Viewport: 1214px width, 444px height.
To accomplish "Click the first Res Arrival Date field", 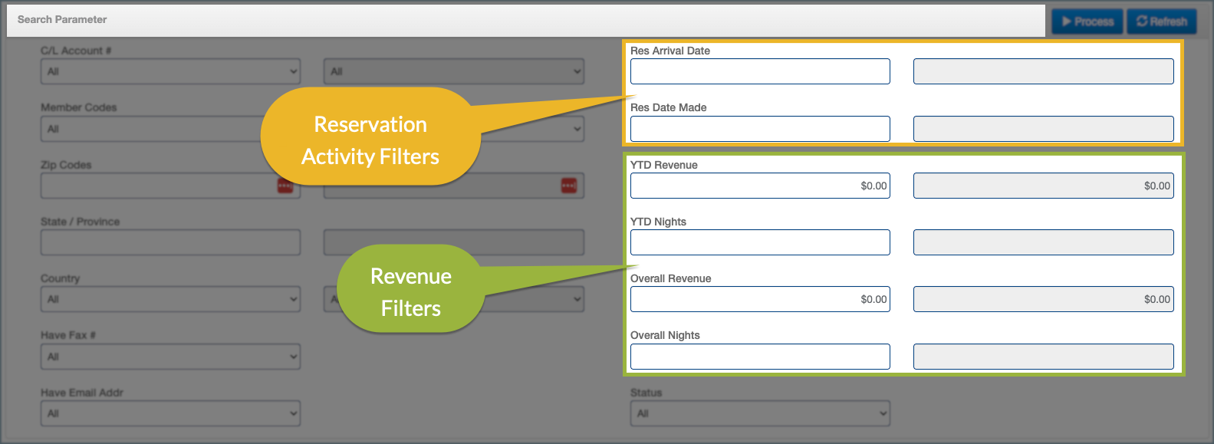I will click(x=760, y=71).
